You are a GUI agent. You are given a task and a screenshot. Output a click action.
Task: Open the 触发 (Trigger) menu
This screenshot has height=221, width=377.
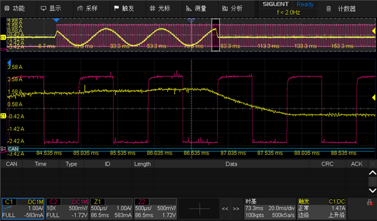[124, 8]
